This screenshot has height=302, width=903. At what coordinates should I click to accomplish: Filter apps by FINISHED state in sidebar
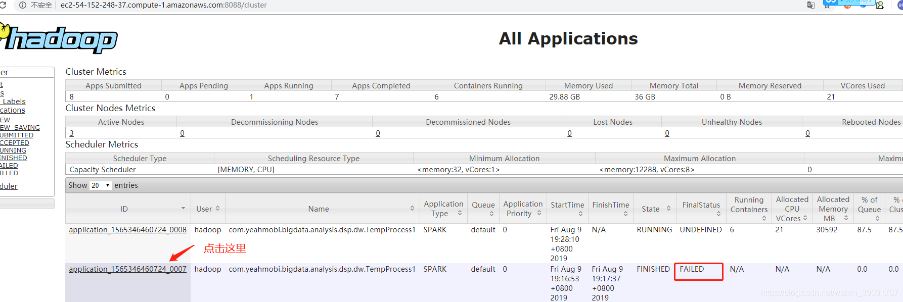pyautogui.click(x=14, y=158)
